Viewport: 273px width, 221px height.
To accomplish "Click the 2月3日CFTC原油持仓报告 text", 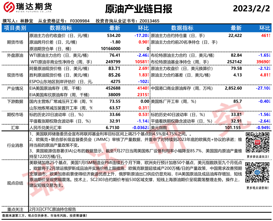I will click(53, 209).
